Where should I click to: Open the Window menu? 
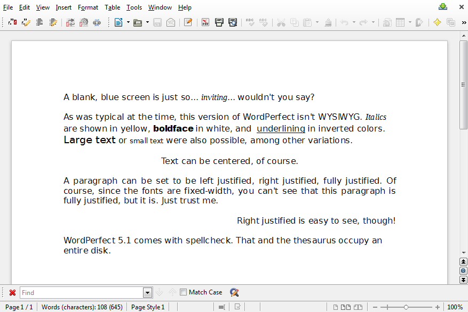point(160,7)
